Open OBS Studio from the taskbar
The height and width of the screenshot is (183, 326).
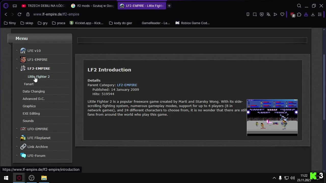[x=32, y=178]
